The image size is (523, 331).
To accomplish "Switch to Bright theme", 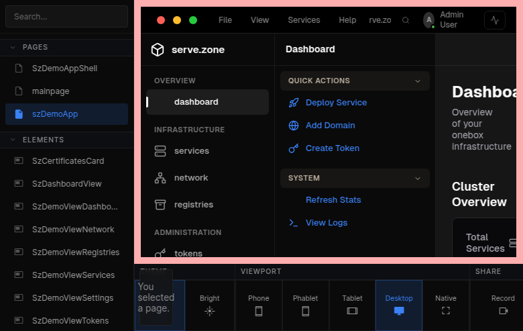I will coord(209,305).
